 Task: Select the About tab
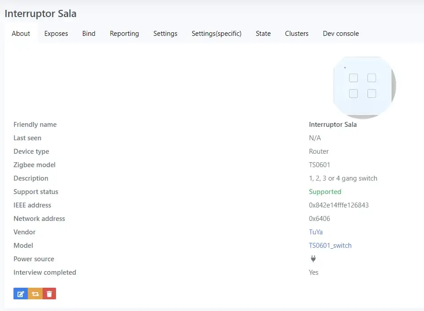(21, 34)
